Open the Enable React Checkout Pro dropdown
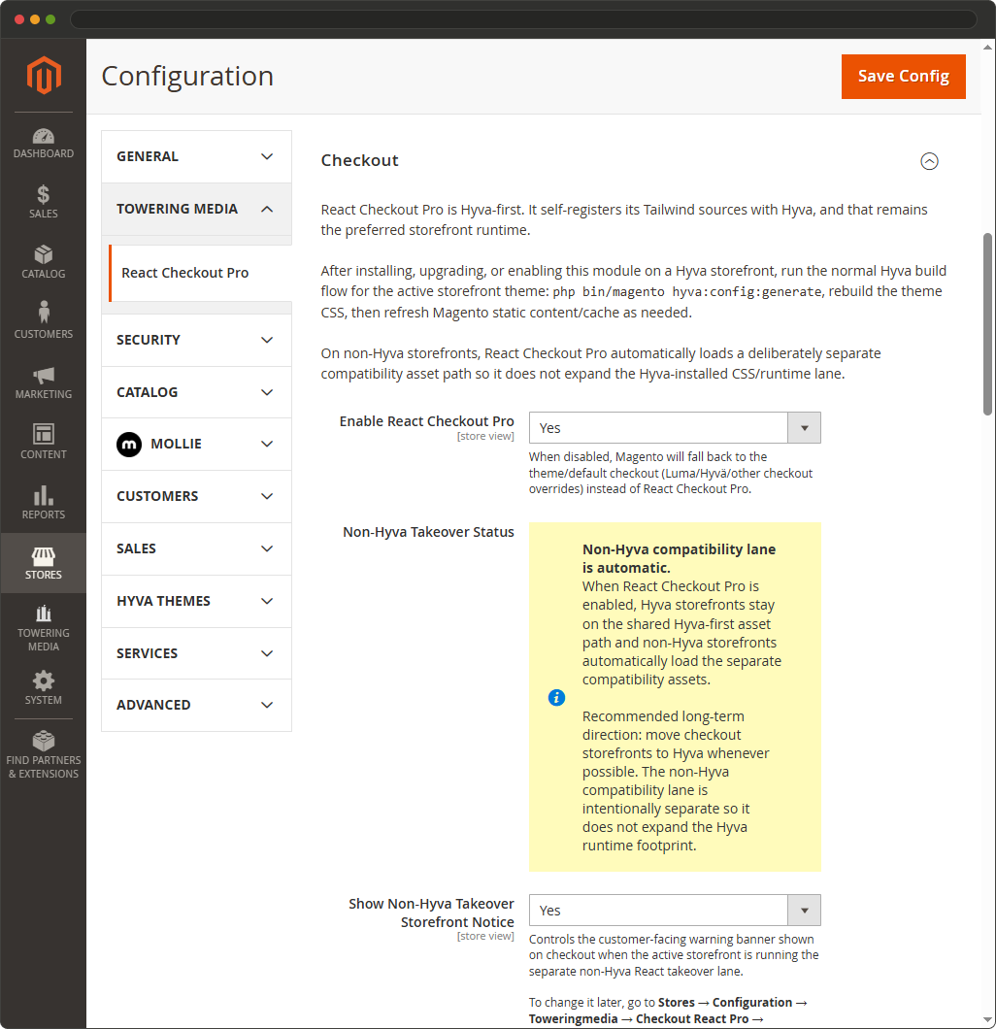 [x=675, y=428]
